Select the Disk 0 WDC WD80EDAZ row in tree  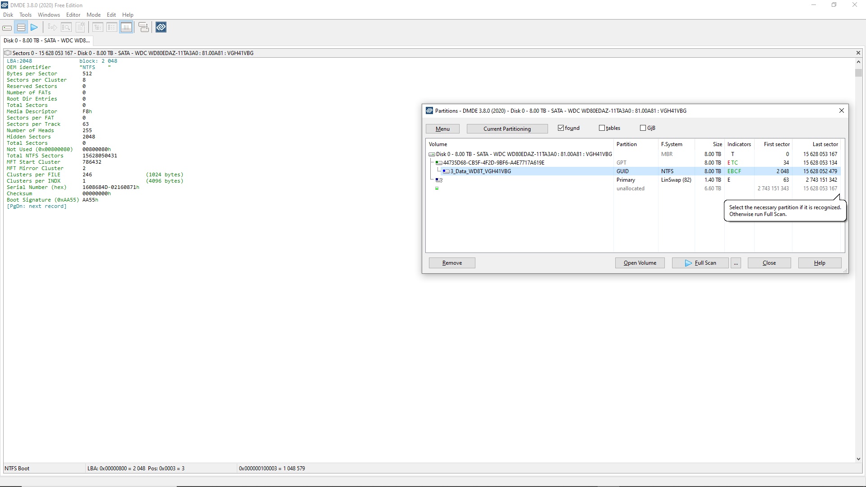pos(635,154)
